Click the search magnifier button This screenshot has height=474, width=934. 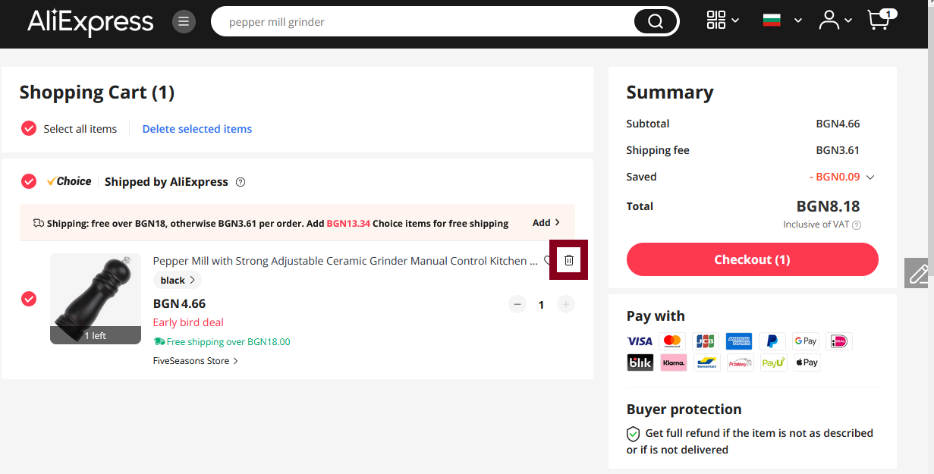pos(655,22)
